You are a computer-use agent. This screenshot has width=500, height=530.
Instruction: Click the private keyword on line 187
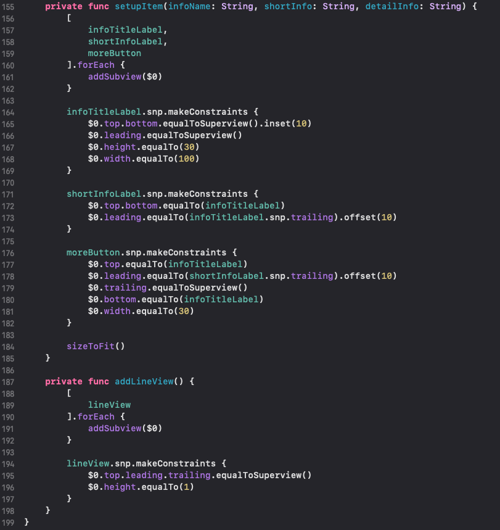64,382
